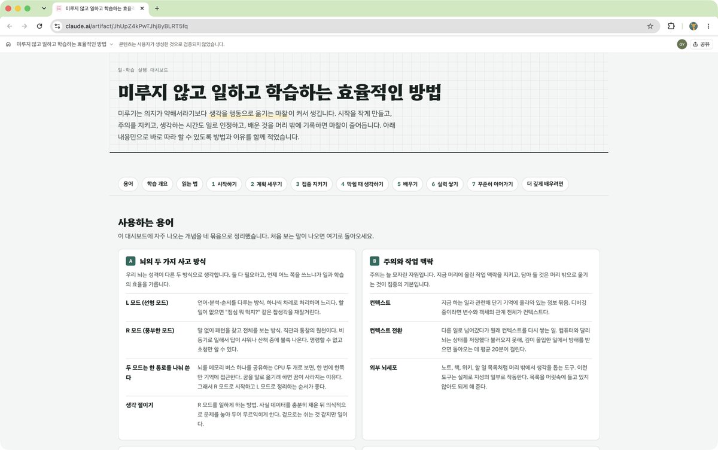Image resolution: width=718 pixels, height=450 pixels.
Task: Click the breadcrumb text 일·학습 실행 대시보드
Action: 143,70
